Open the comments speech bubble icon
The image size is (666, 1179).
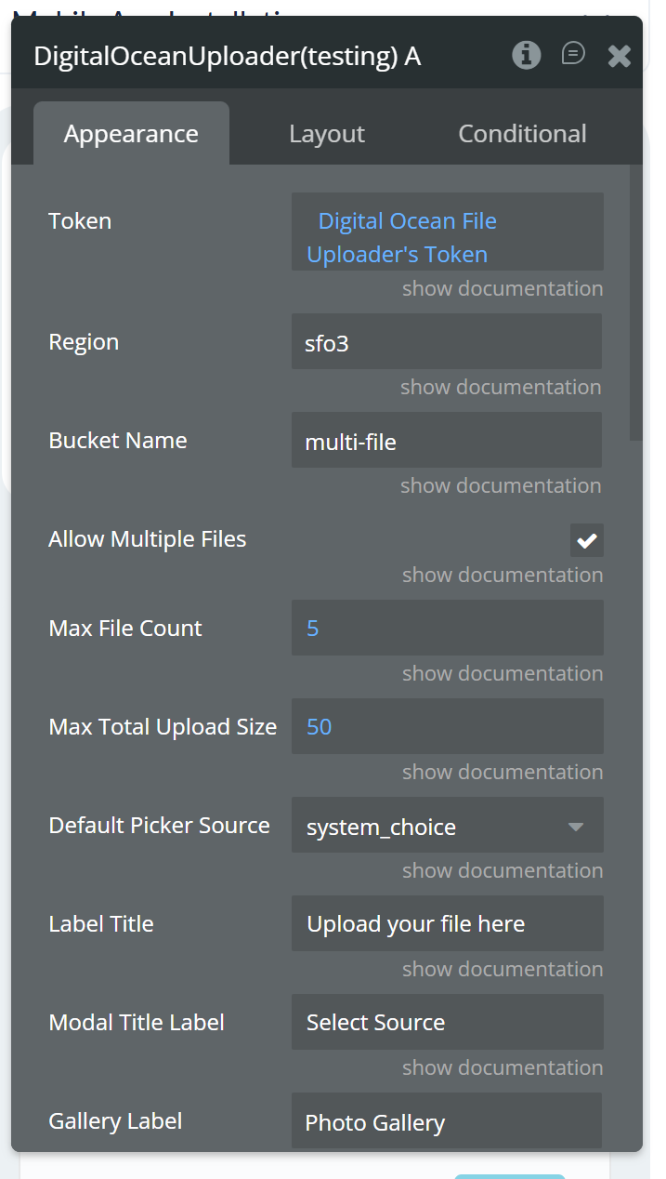(573, 54)
